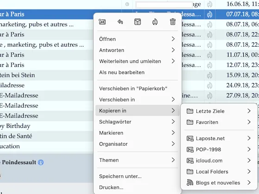Open Local Folders destination

pos(219,172)
